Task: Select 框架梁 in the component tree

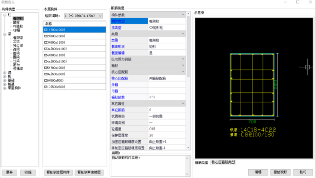Action: click(18, 38)
